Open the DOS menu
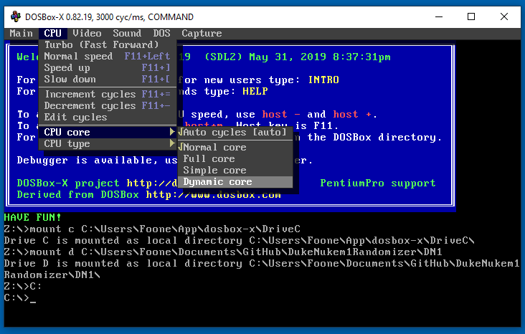The height and width of the screenshot is (334, 525). [161, 33]
